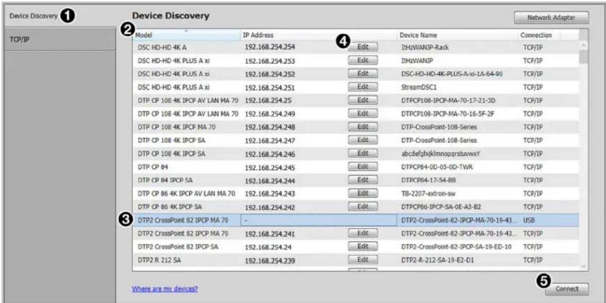
Task: Sort by the Device Name column header
Action: 458,35
